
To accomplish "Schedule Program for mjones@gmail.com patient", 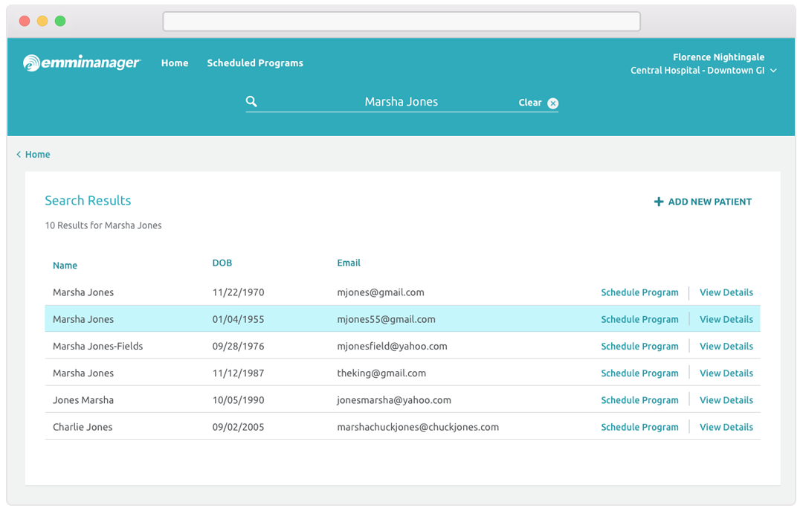I will pyautogui.click(x=639, y=292).
